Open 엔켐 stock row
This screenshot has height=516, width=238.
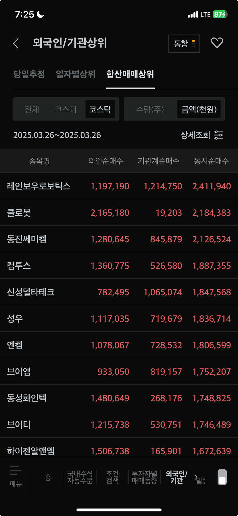click(119, 345)
